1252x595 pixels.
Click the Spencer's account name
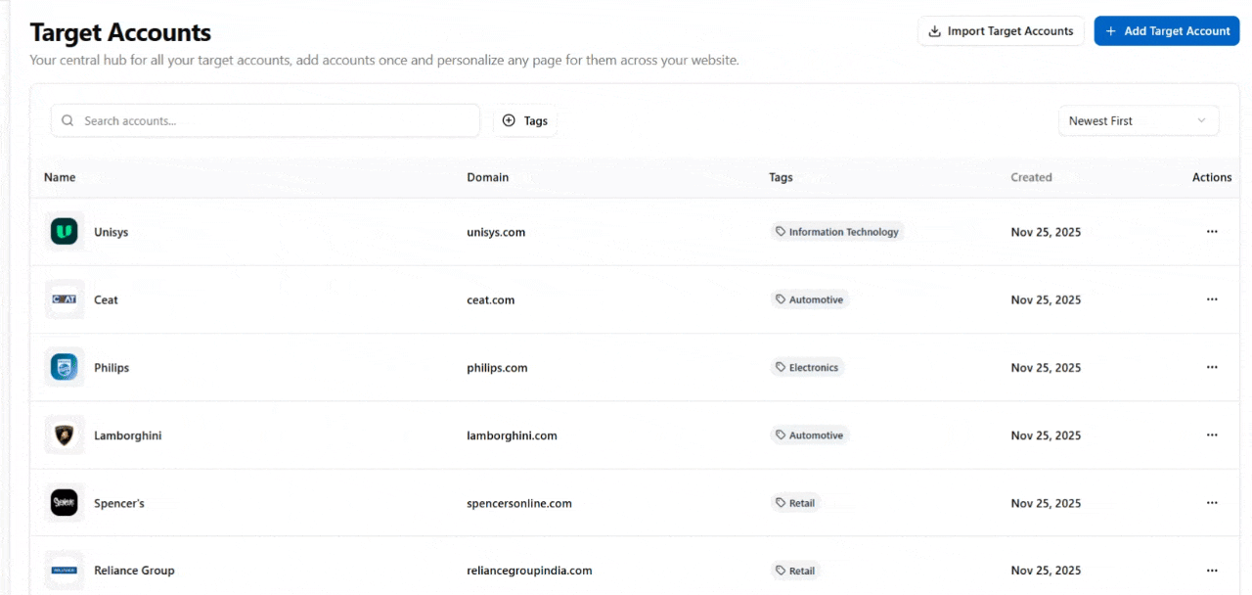coord(119,503)
